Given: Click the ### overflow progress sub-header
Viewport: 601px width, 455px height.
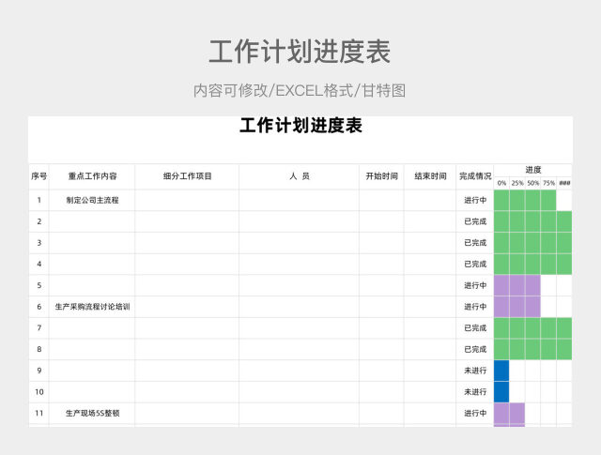Looking at the screenshot, I should point(564,183).
